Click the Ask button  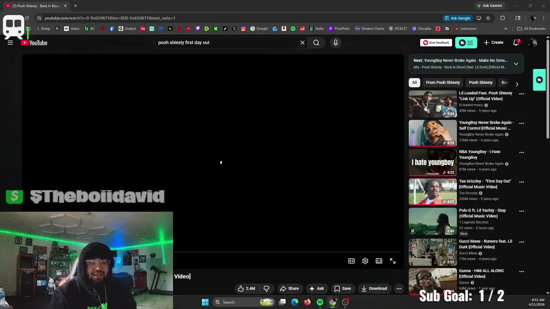coord(316,288)
